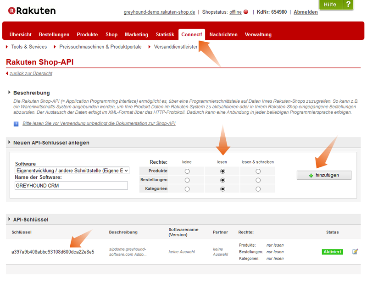
Task: Select the Connect! tab
Action: click(192, 34)
